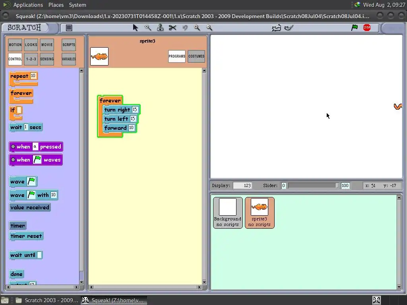Select the zoom out magnifier tool
This screenshot has height=305, width=407.
pos(209,28)
